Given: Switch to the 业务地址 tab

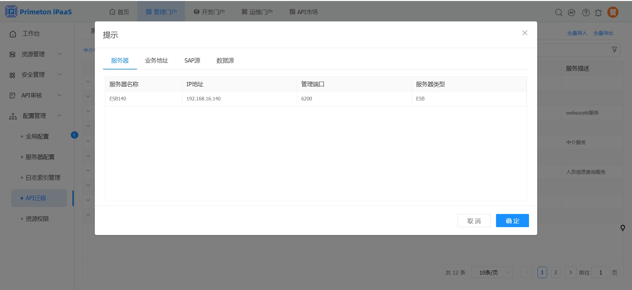Looking at the screenshot, I should coord(156,61).
